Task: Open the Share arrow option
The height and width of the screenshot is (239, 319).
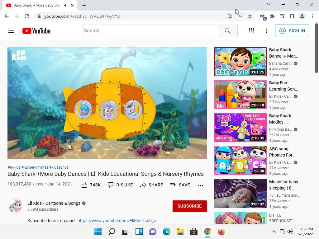Action: tap(152, 185)
